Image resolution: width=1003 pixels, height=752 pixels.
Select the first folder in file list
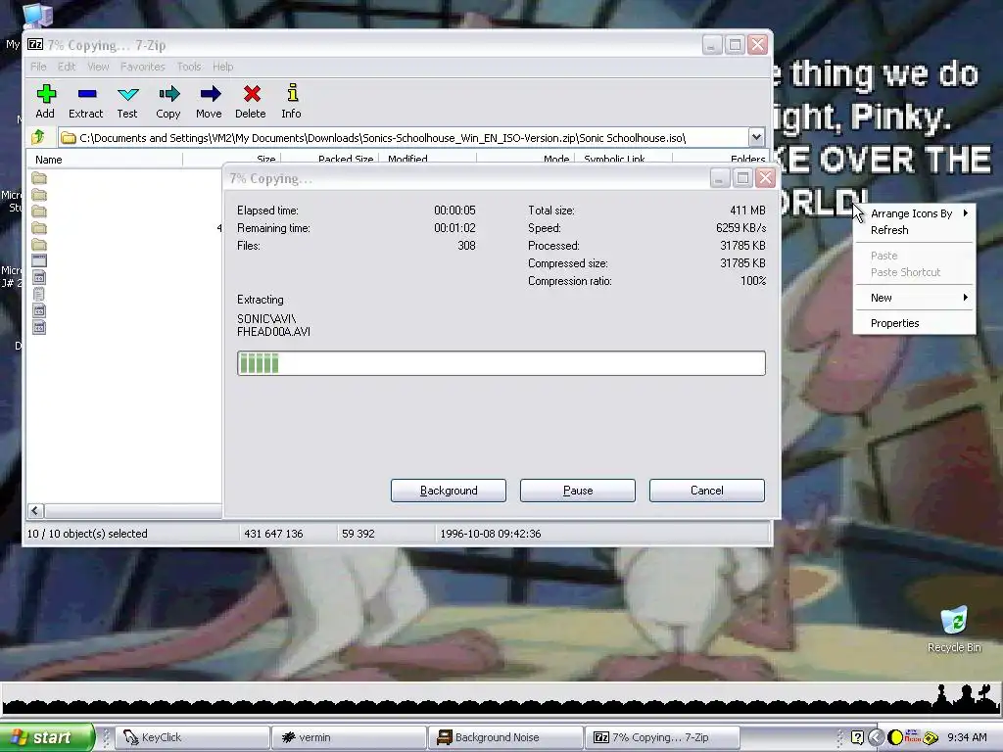[x=39, y=178]
